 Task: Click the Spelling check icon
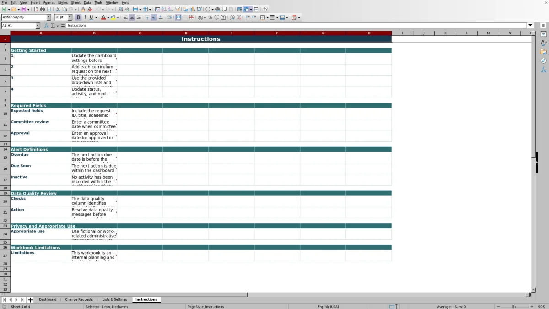tap(127, 9)
